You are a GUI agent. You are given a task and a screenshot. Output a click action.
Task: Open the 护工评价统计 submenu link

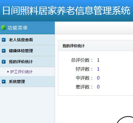click(x=21, y=72)
